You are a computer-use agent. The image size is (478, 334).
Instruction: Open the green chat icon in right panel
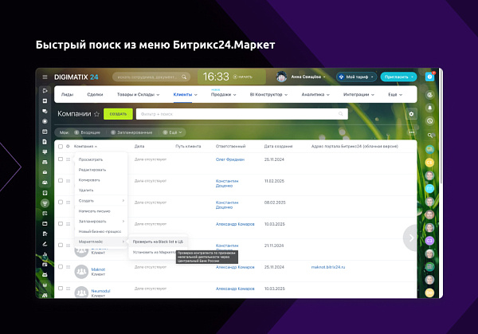pos(429,149)
